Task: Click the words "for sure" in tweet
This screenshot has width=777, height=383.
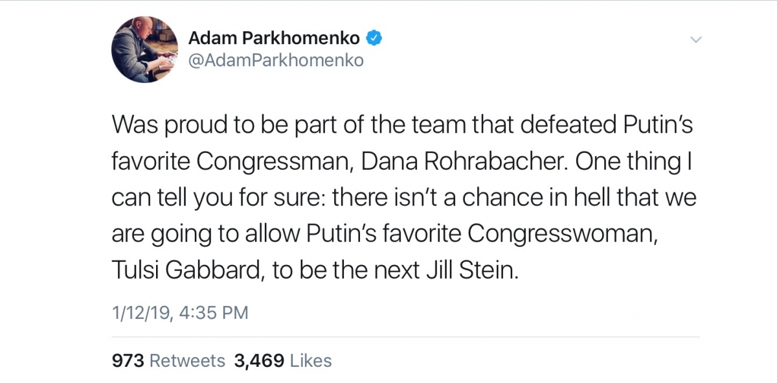Action: (x=290, y=198)
